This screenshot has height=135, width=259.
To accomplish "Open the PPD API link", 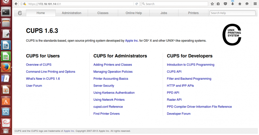I will pos(173,93).
